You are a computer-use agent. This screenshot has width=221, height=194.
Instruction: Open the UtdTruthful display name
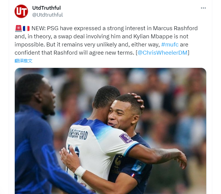[x=46, y=8]
